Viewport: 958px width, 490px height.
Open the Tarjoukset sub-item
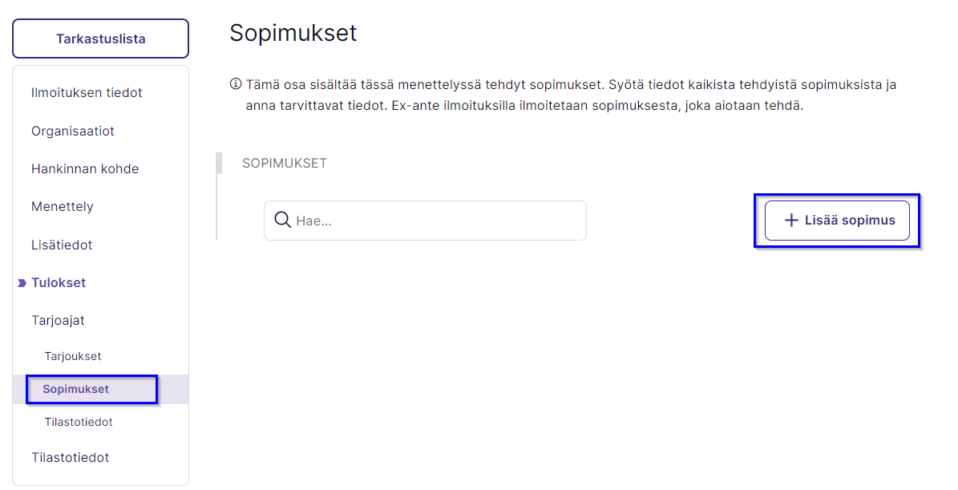[x=73, y=356]
